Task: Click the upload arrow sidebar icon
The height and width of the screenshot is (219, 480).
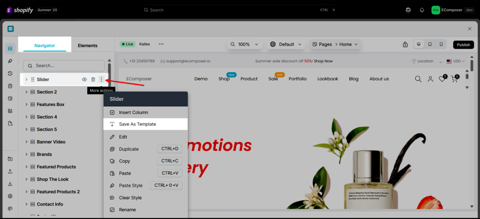Action: click(x=10, y=171)
